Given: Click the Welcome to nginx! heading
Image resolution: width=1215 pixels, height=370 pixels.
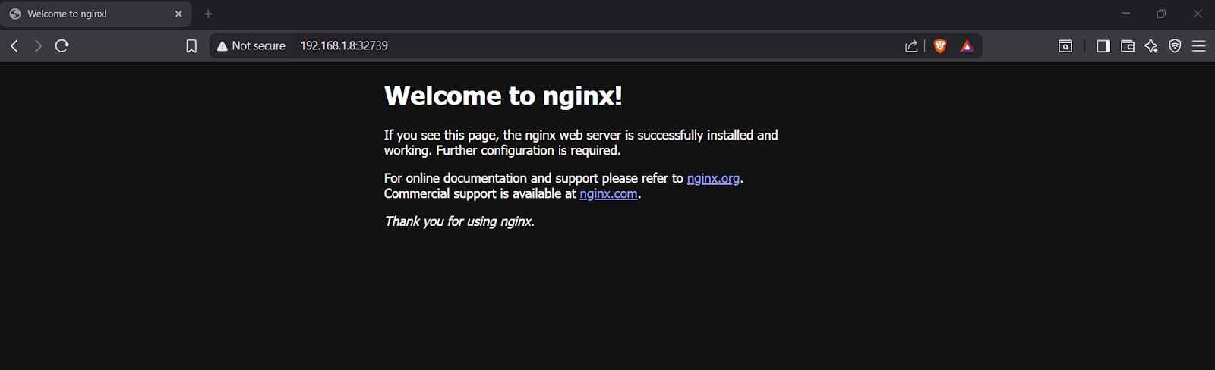Looking at the screenshot, I should pos(503,96).
